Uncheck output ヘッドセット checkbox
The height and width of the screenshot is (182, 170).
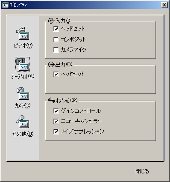[x=56, y=74]
